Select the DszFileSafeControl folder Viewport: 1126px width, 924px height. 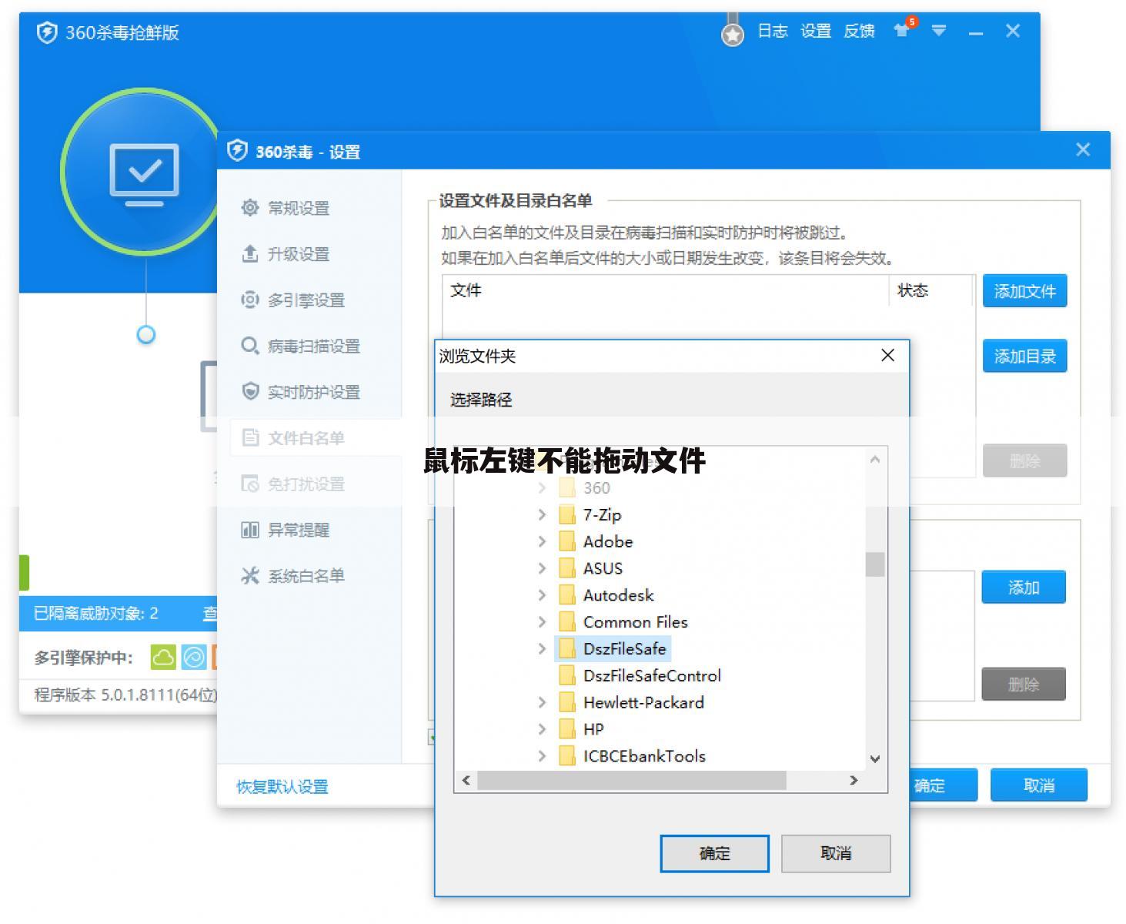pyautogui.click(x=640, y=675)
